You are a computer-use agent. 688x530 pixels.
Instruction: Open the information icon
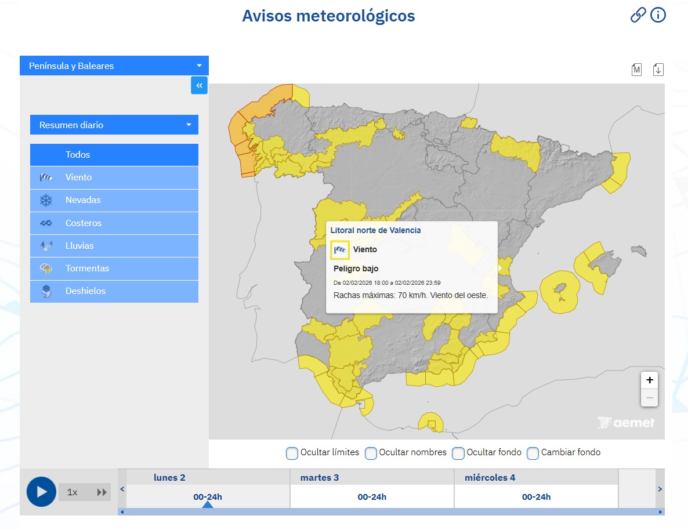point(658,15)
